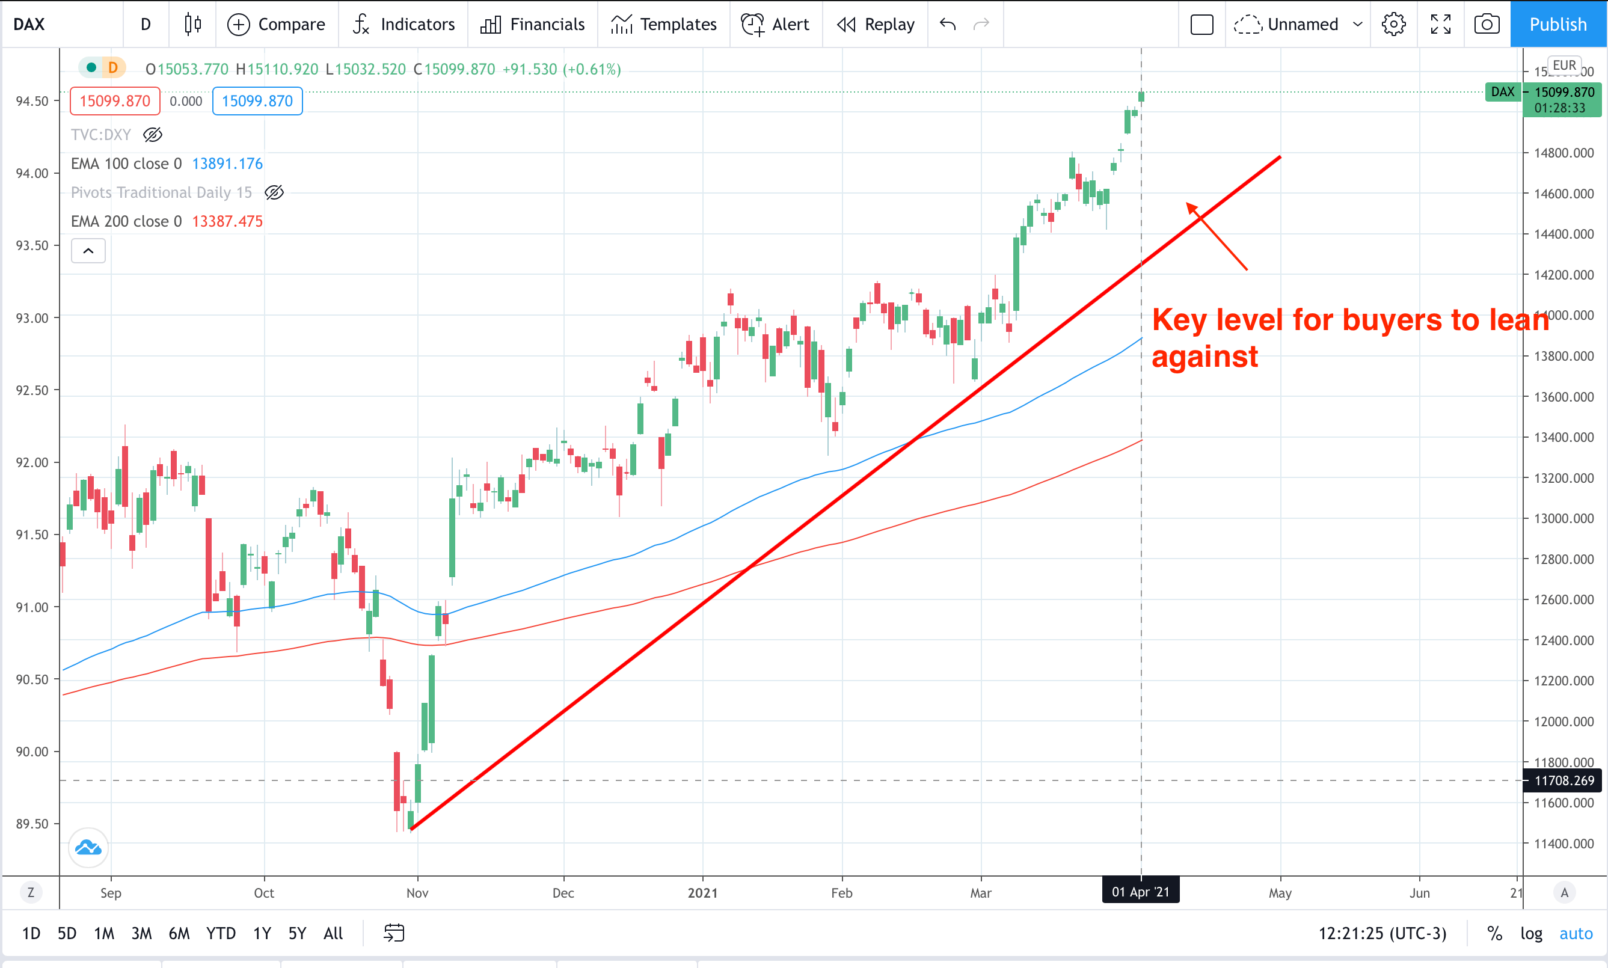This screenshot has height=968, width=1608.
Task: Open the EUR currency selector
Action: pos(1564,65)
